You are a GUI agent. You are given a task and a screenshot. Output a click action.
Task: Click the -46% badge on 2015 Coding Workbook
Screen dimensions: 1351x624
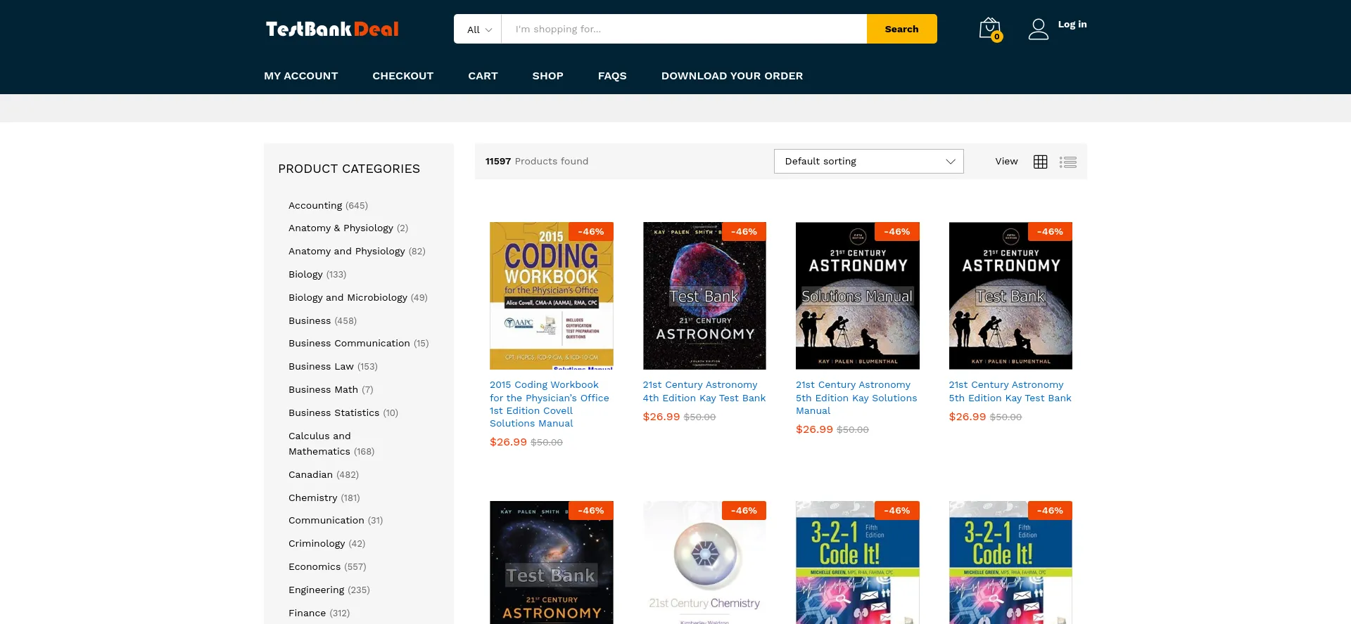click(x=591, y=232)
